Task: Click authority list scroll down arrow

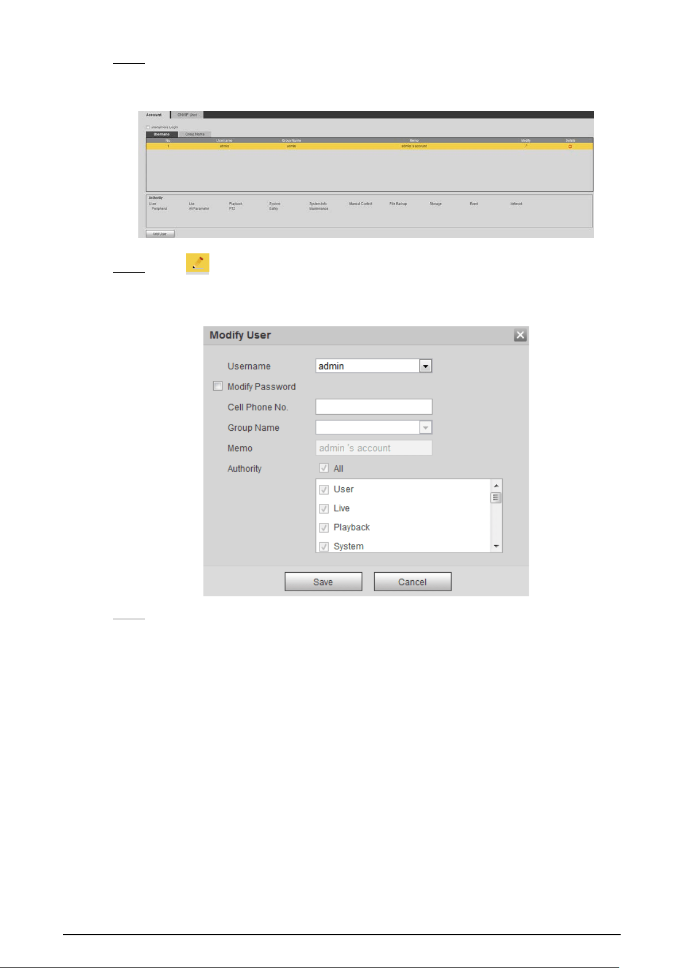Action: (x=497, y=546)
